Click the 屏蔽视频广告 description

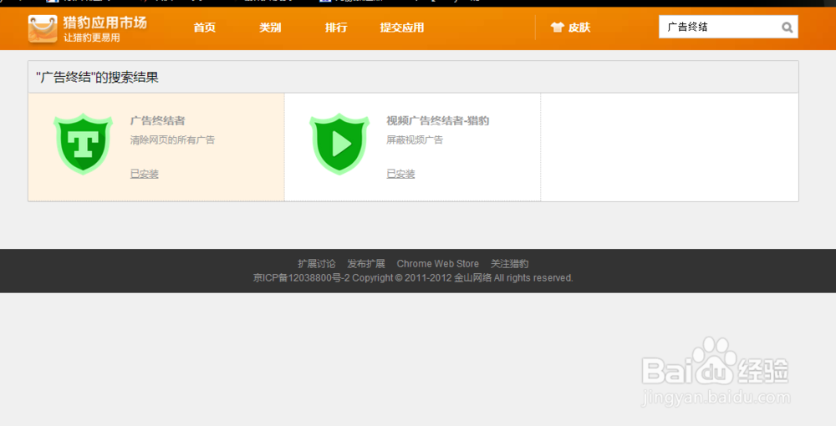click(x=415, y=140)
